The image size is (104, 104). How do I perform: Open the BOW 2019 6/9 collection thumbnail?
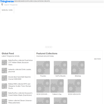[43, 86]
